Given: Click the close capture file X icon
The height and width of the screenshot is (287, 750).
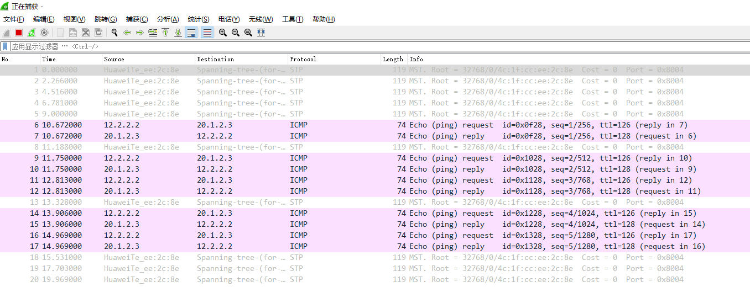Looking at the screenshot, I should 85,33.
